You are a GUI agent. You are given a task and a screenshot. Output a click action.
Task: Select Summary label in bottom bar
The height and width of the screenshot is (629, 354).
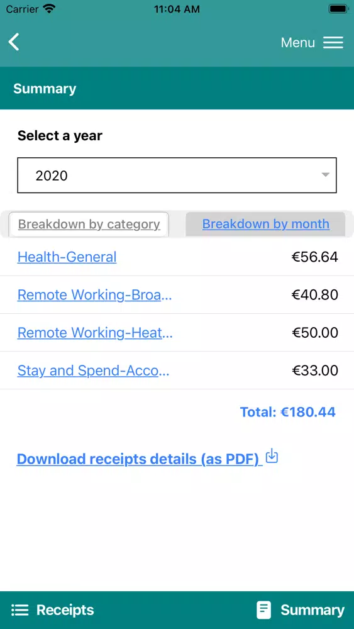coord(313,610)
